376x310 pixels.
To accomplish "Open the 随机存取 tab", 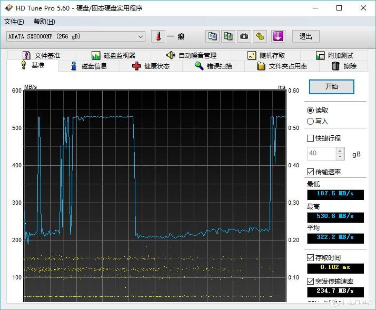I will pos(266,56).
